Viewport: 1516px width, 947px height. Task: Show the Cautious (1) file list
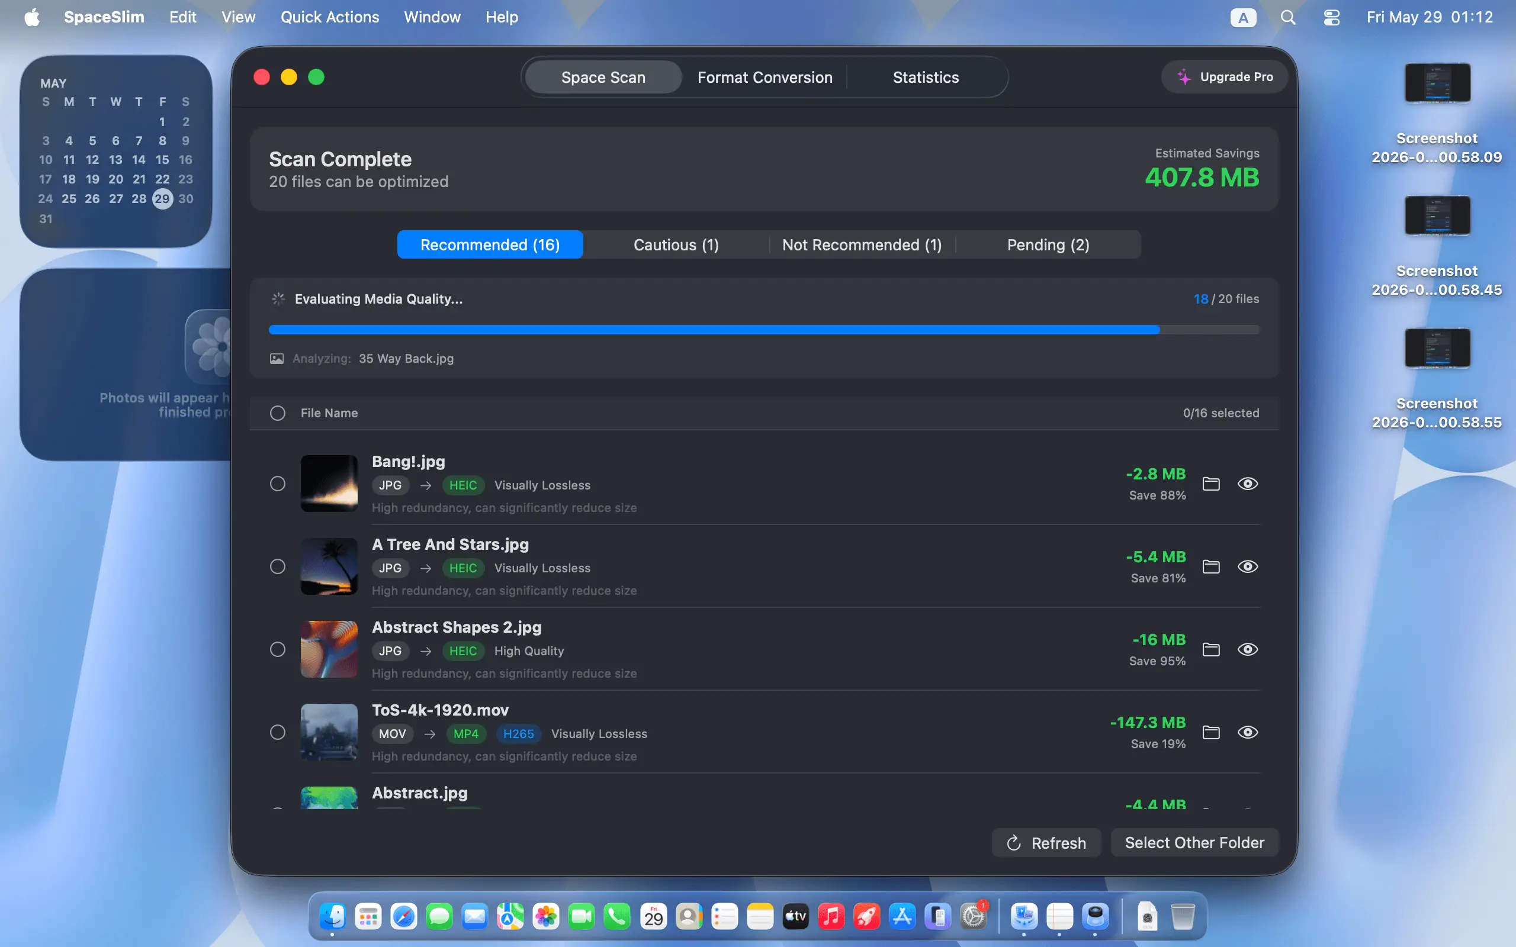pos(676,244)
